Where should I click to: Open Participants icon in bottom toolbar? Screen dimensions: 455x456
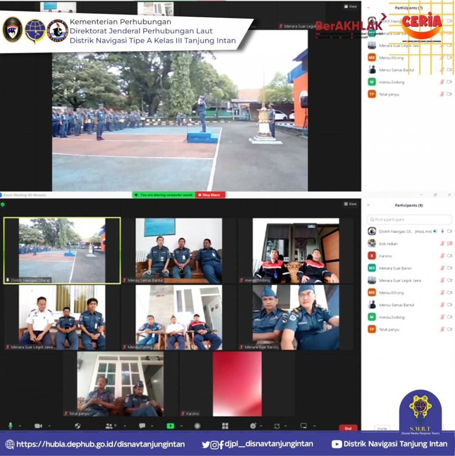[109, 426]
